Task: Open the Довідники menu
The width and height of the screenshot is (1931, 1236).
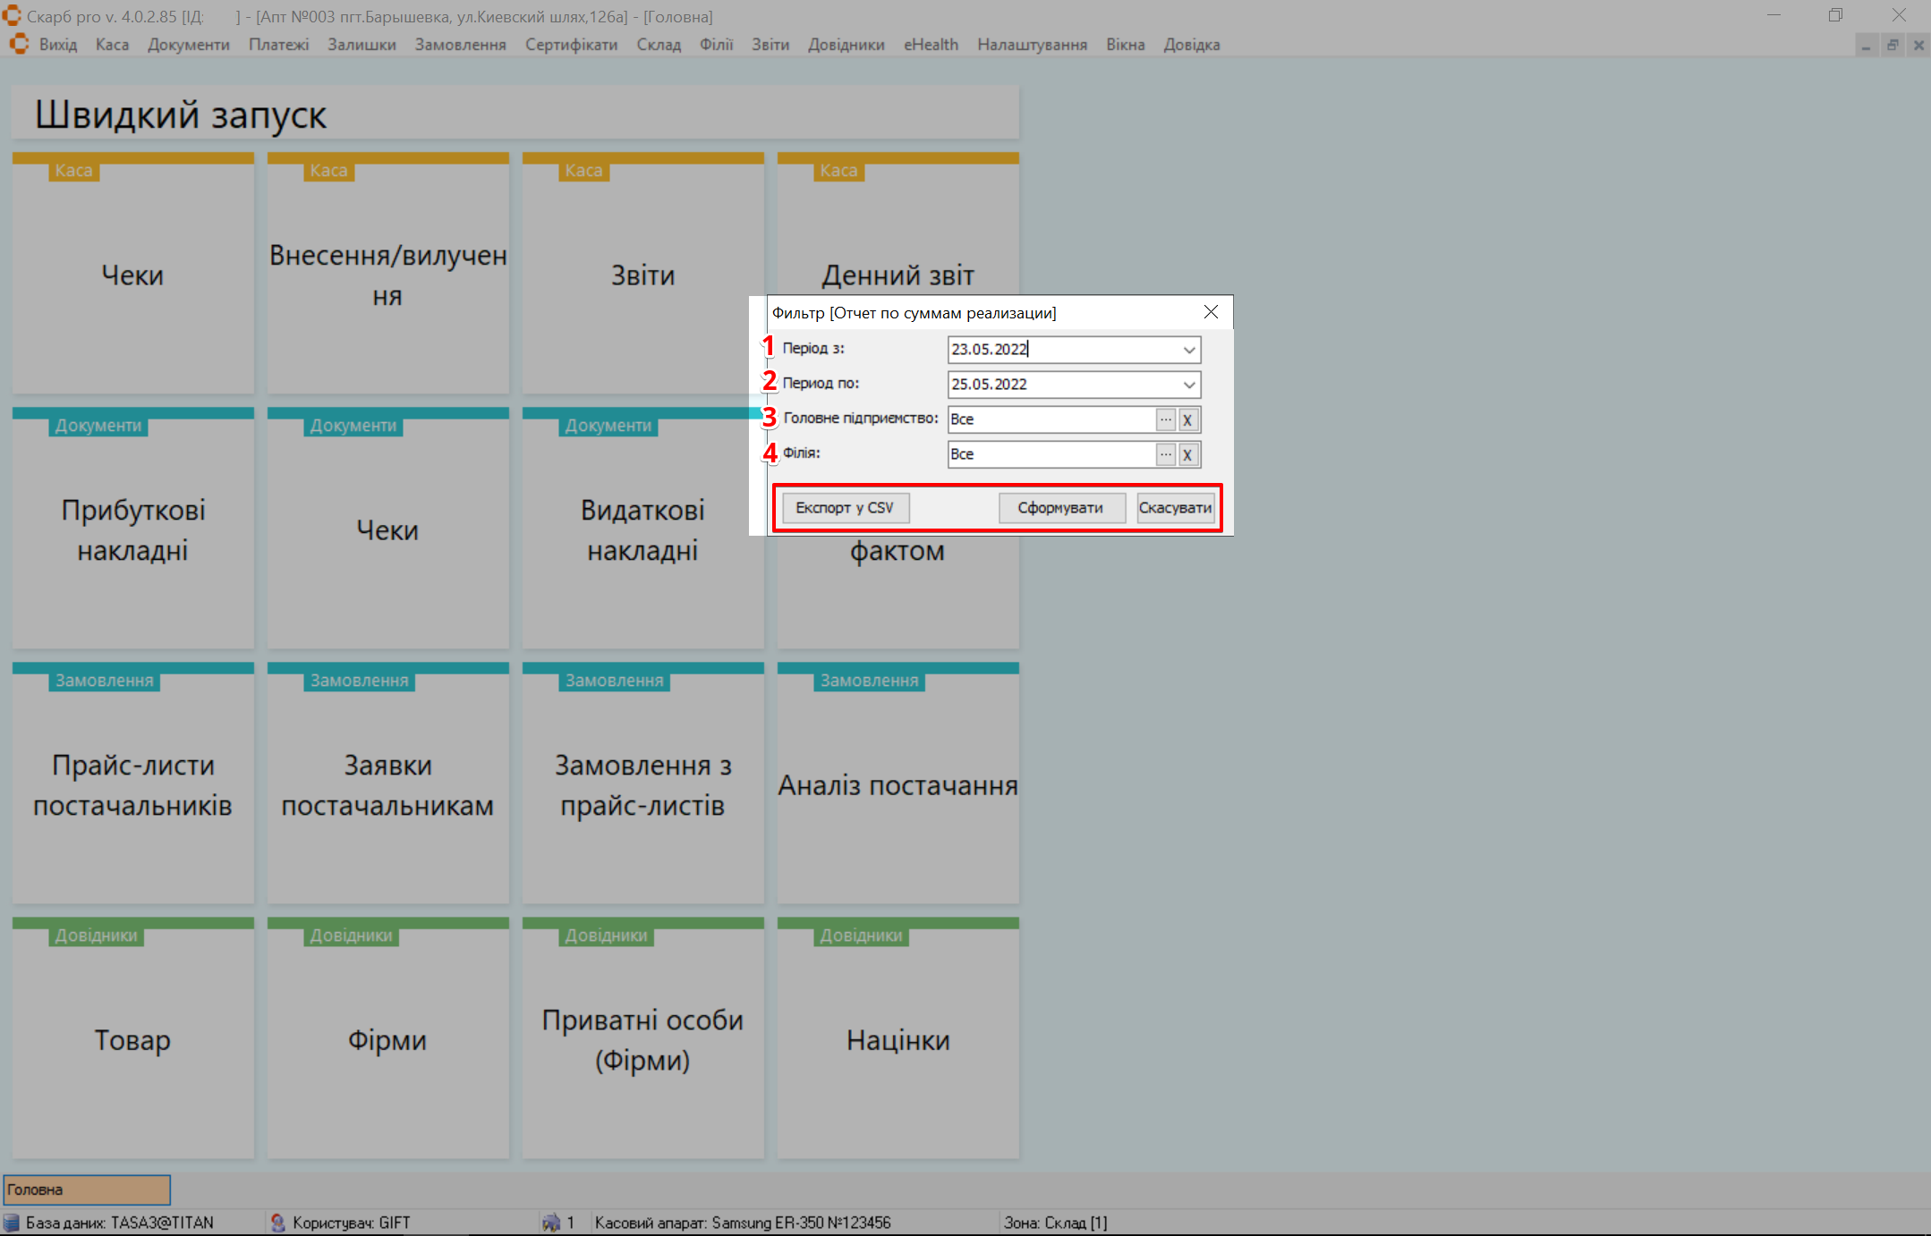Action: pyautogui.click(x=846, y=45)
